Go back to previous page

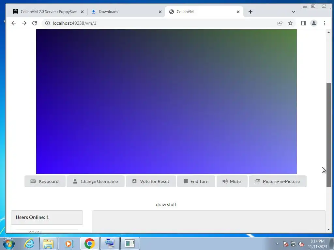click(x=14, y=23)
